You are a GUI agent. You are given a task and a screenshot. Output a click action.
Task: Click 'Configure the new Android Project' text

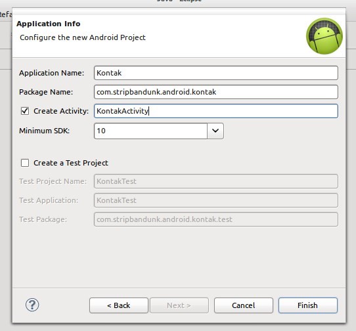pos(83,37)
